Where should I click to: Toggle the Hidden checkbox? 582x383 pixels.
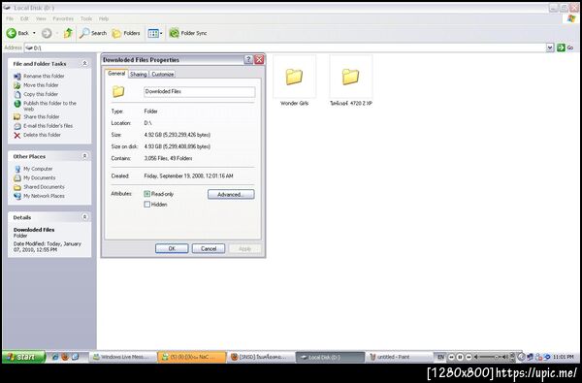coord(147,205)
